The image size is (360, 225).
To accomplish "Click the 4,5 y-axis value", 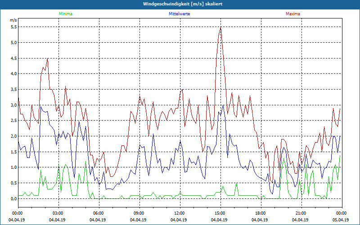I will 14,58.
